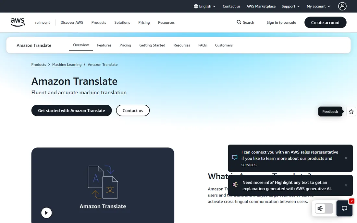Image resolution: width=357 pixels, height=223 pixels.
Task: Click the star favorite icon beside Feedback
Action: coord(351,111)
